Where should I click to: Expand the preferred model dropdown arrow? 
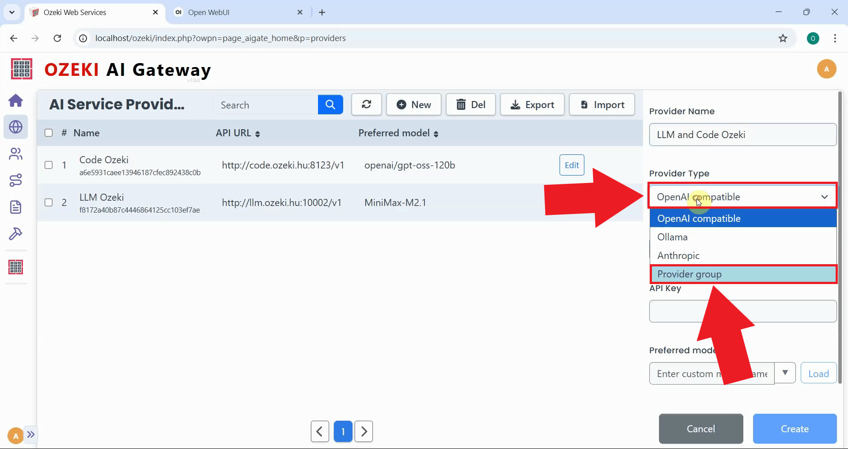point(785,373)
